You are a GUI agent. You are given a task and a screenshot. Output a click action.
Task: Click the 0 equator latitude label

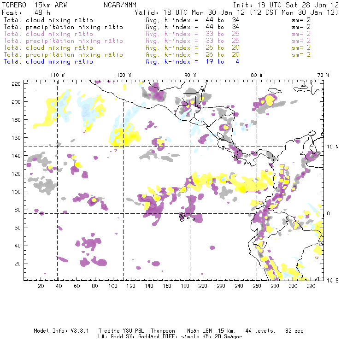(329, 213)
